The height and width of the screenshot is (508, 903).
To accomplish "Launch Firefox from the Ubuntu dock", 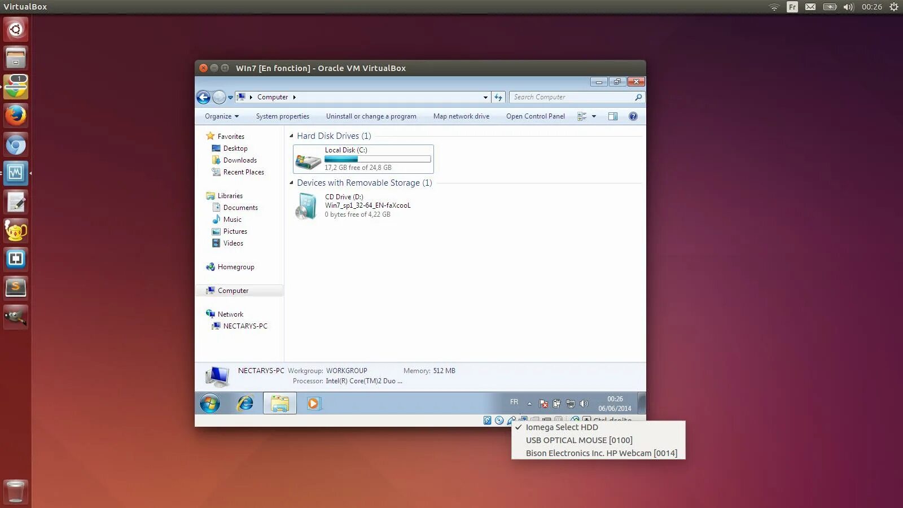I will 15,115.
